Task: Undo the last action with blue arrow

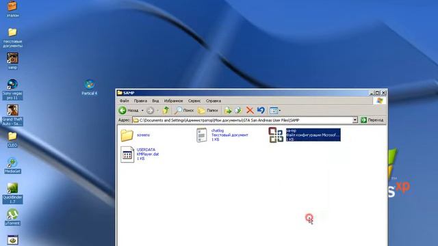Action: pyautogui.click(x=261, y=111)
